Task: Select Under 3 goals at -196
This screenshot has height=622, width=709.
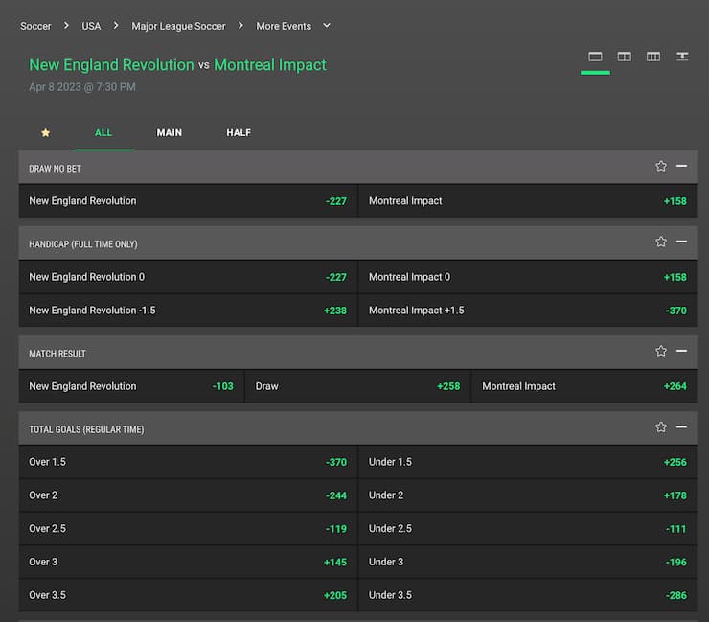Action: (x=528, y=562)
